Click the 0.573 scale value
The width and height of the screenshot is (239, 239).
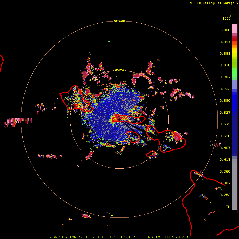[225, 124]
